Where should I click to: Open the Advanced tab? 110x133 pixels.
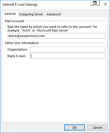click(53, 14)
